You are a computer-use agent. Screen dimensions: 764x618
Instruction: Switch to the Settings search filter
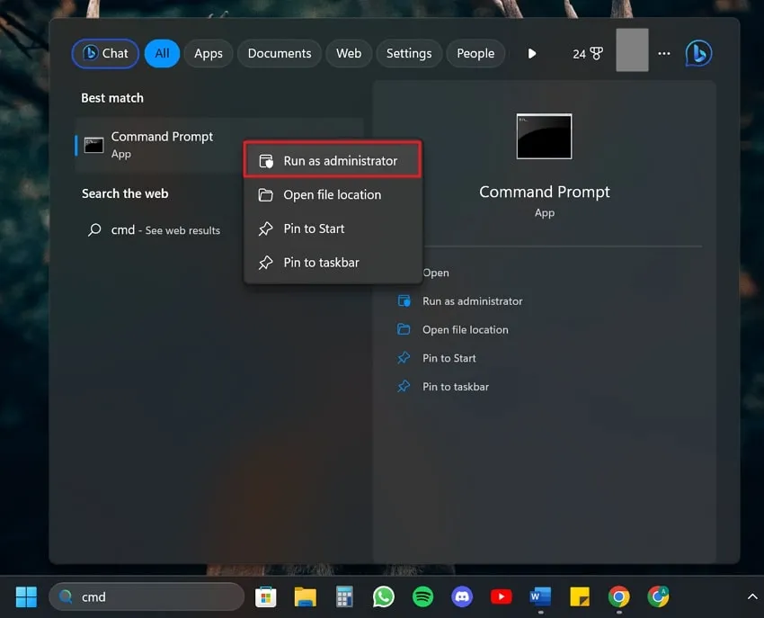point(409,53)
